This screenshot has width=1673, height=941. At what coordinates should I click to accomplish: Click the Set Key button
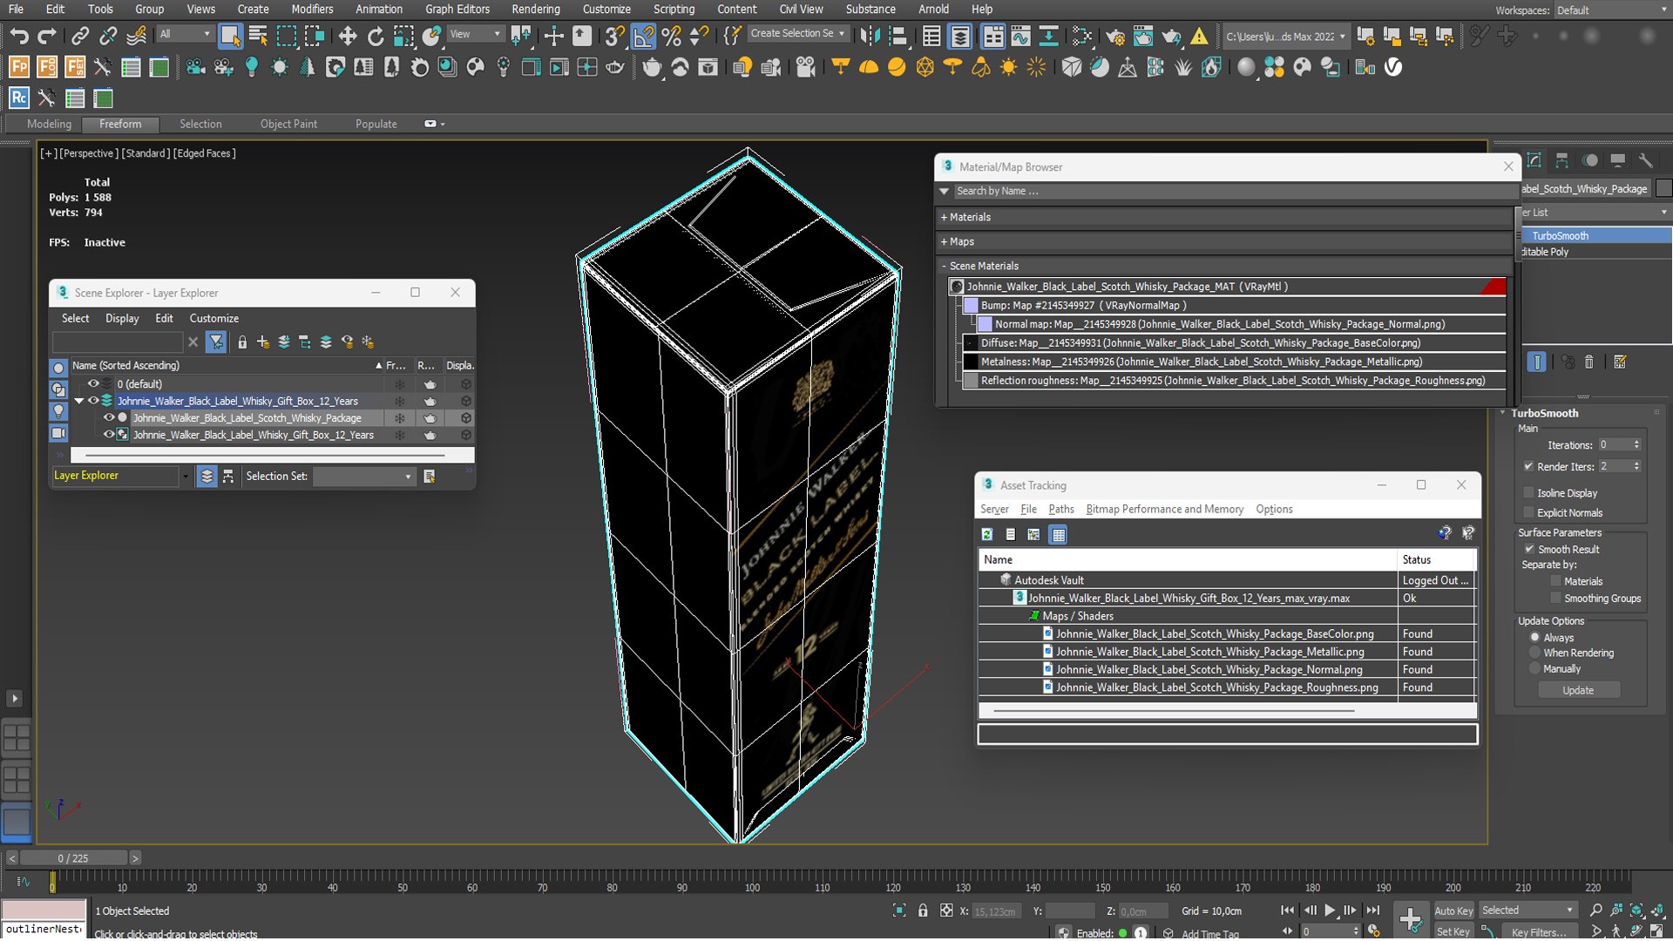pos(1453,931)
